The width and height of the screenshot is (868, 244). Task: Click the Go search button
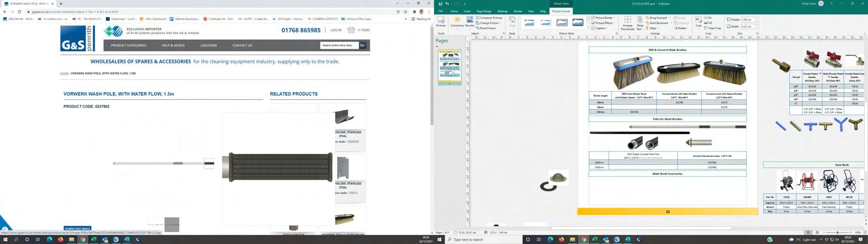[362, 45]
